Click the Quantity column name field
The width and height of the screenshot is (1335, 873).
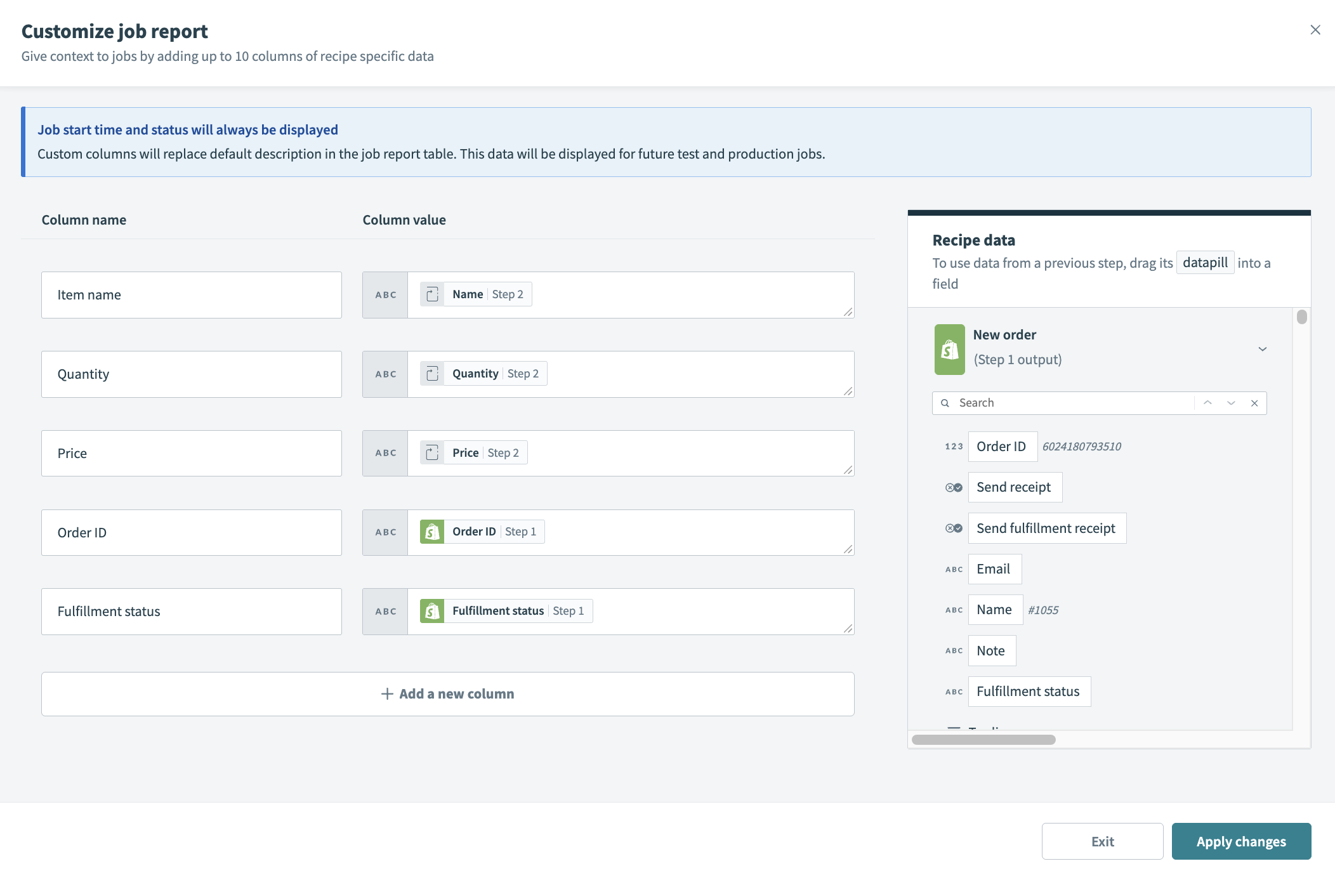tap(191, 374)
